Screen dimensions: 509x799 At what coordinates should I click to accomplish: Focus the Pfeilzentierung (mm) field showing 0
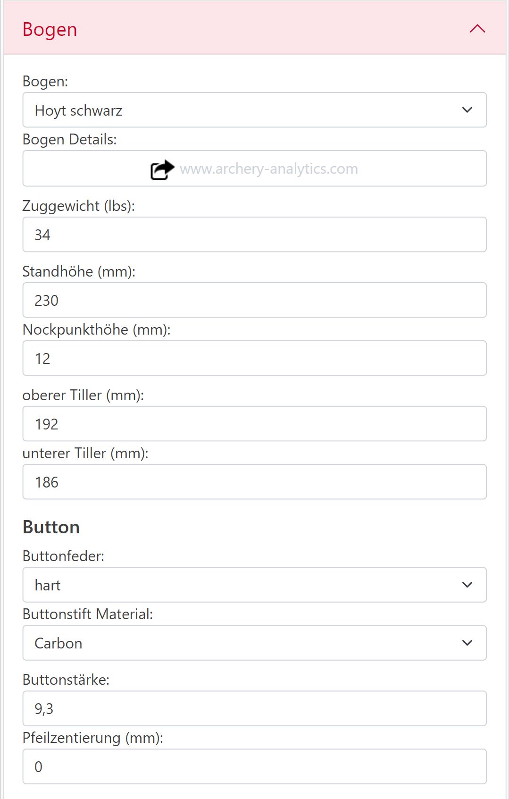254,766
